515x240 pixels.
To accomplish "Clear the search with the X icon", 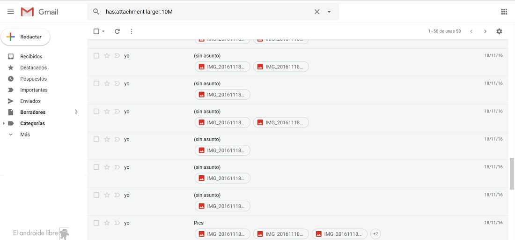I will coord(317,12).
